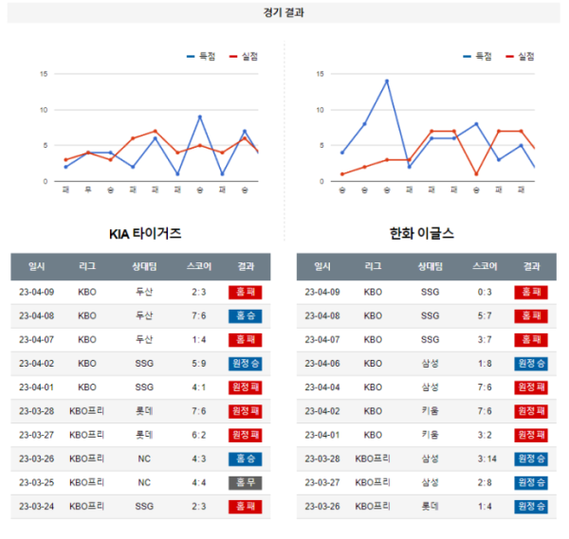Click 롯데 in the KIA 23-03-28 row

coord(144,411)
